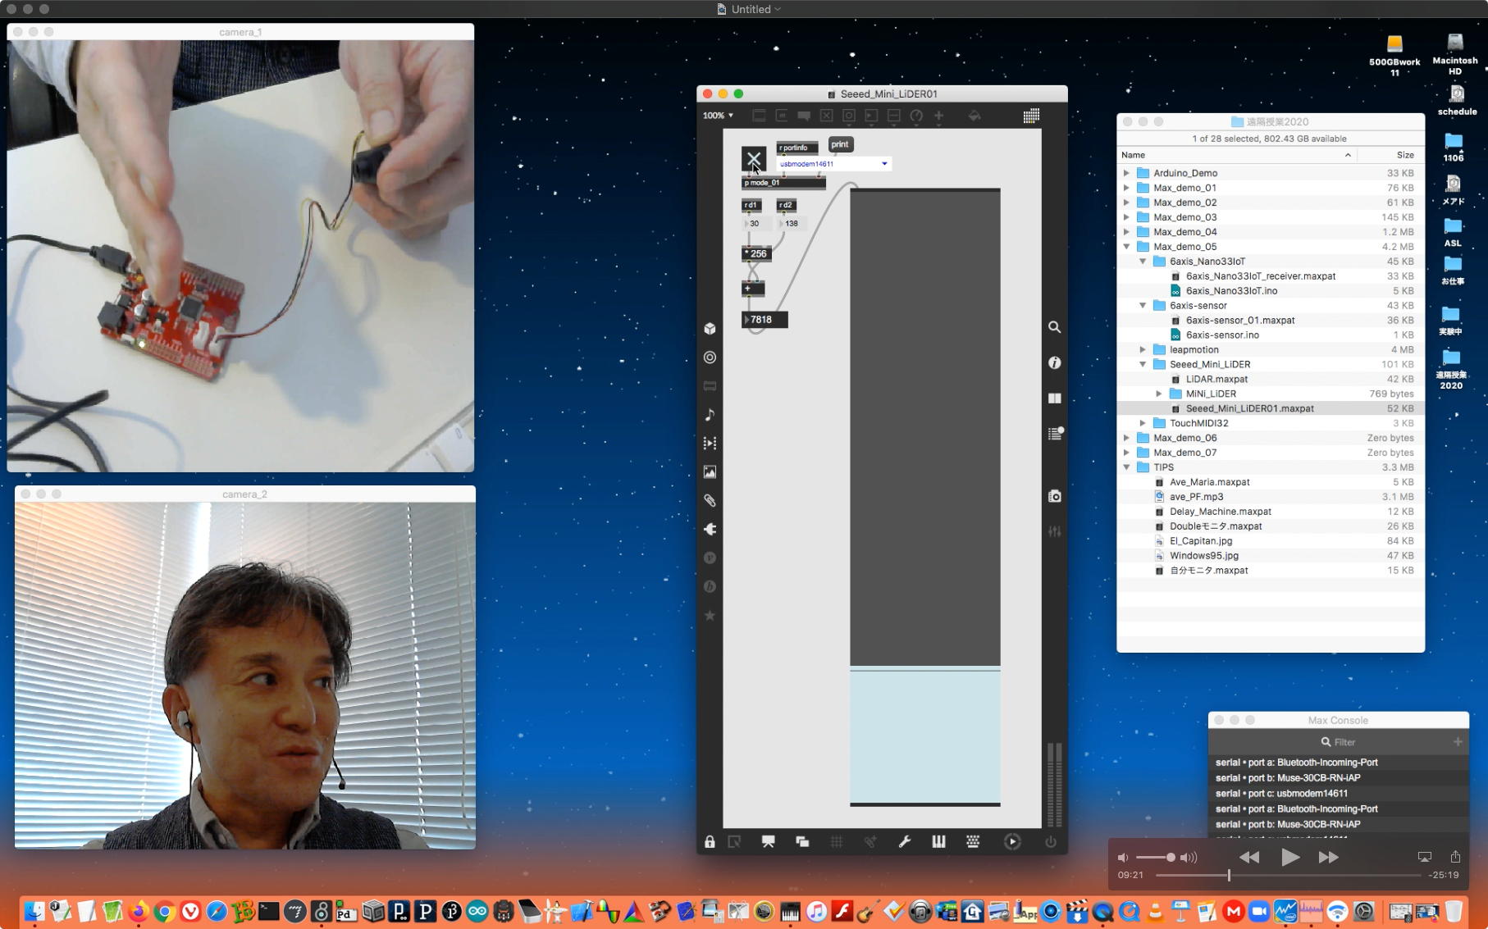The image size is (1488, 929).
Task: Show Max Console from right sidebar
Action: coord(1055,434)
